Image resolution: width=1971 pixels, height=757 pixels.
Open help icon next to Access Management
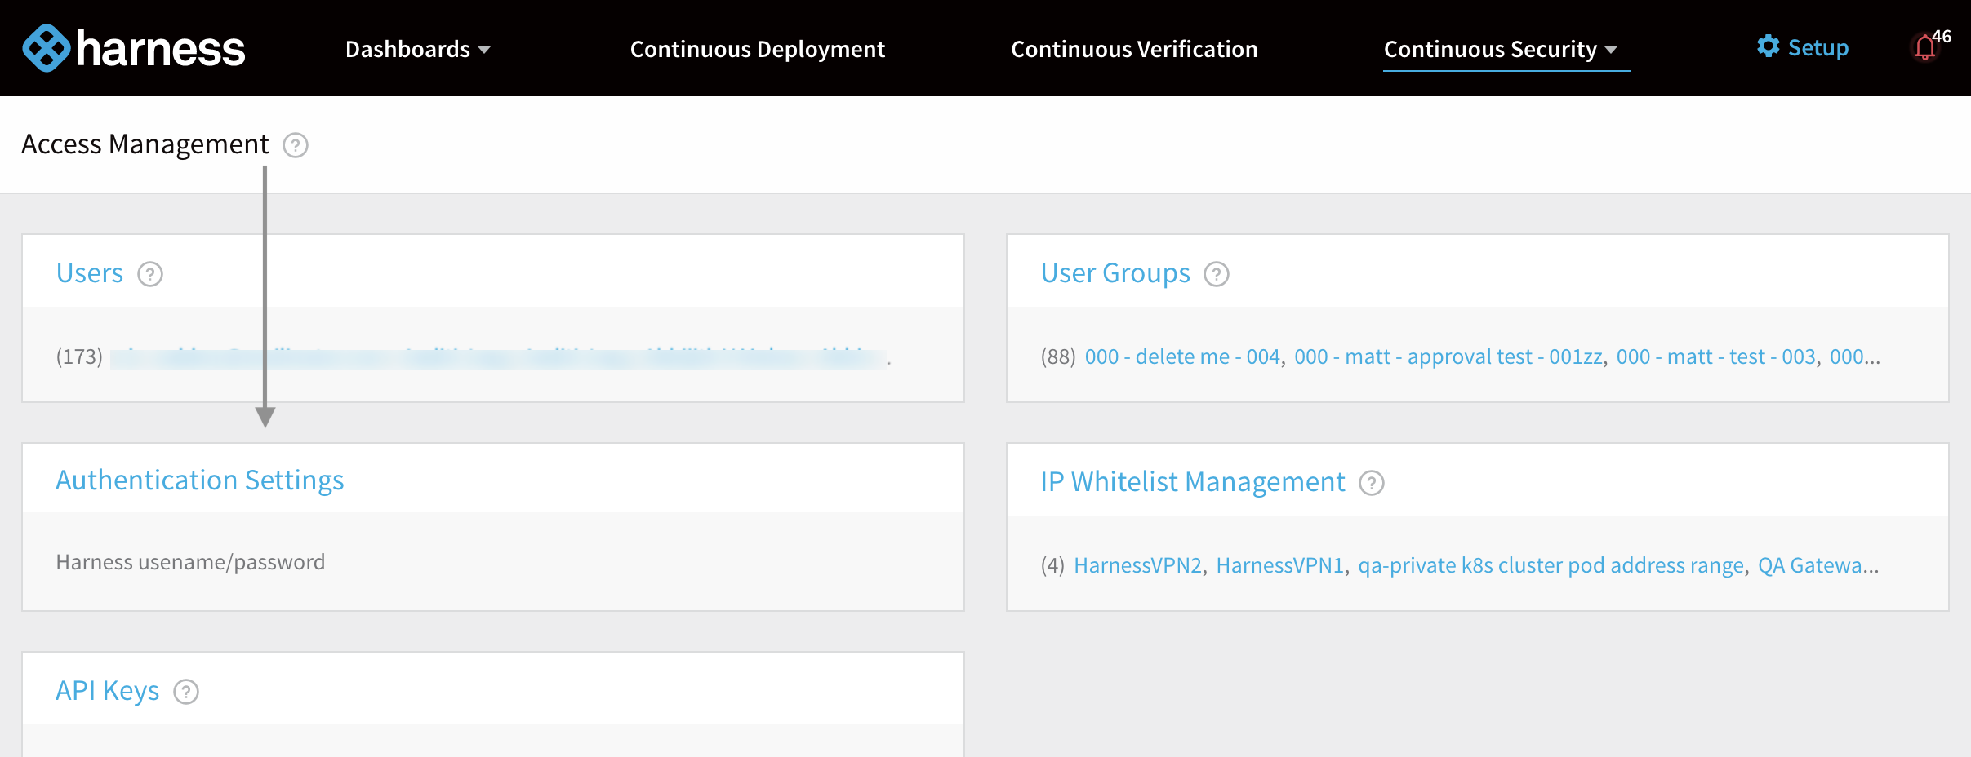pos(295,145)
